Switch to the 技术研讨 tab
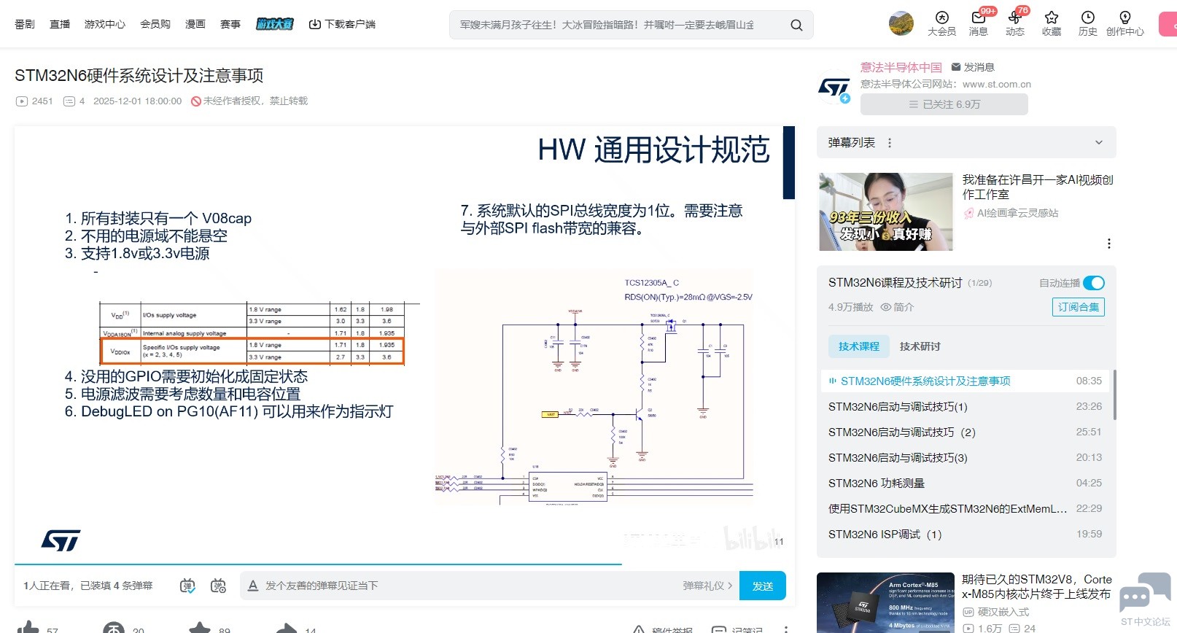 (920, 346)
